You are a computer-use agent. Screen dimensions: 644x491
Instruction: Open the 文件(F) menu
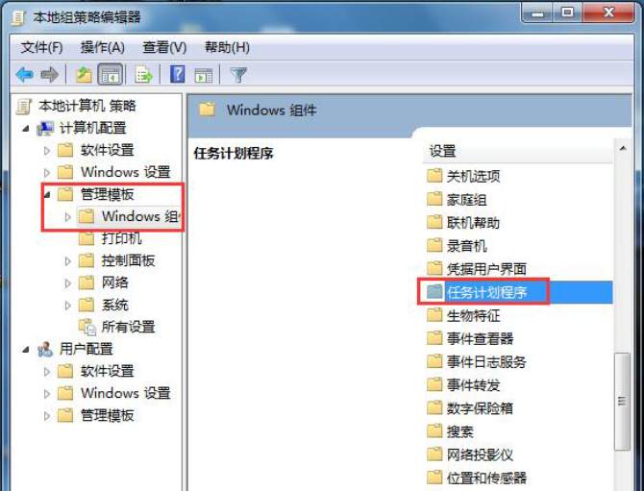tap(41, 48)
